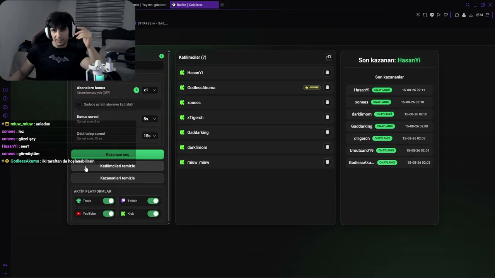The width and height of the screenshot is (495, 278).
Task: Click the Katilimcilari temizle button
Action: (x=118, y=166)
